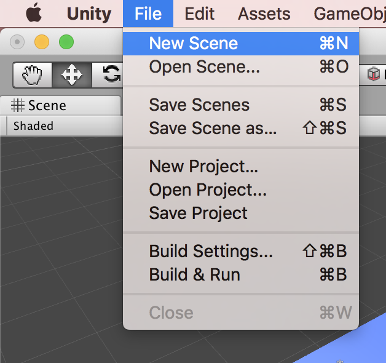The width and height of the screenshot is (386, 363).
Task: Open the Edit menu
Action: pyautogui.click(x=200, y=14)
